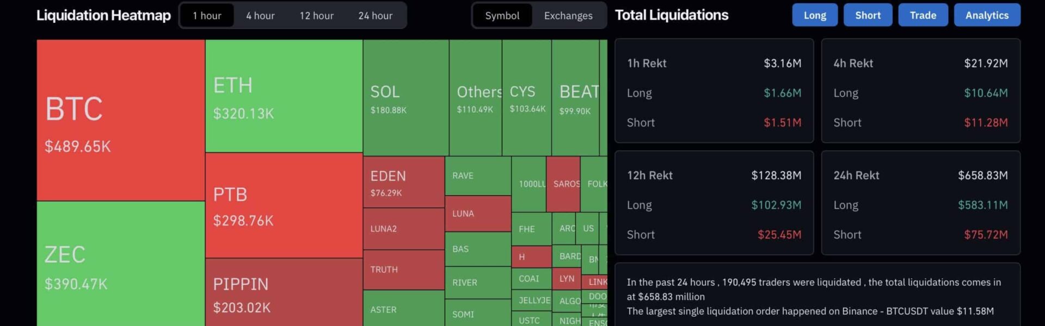The height and width of the screenshot is (326, 1045).
Task: Select the green ETH heatmap block
Action: [x=284, y=96]
